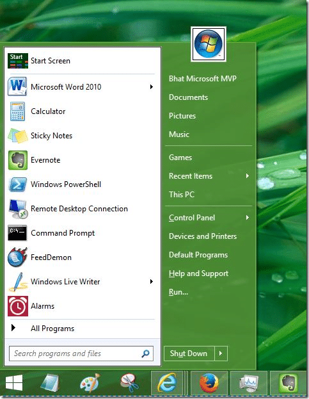Expand the Windows Live Writer jump list arrow

tap(152, 281)
